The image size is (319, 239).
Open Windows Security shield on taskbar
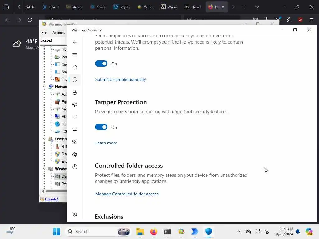click(208, 232)
